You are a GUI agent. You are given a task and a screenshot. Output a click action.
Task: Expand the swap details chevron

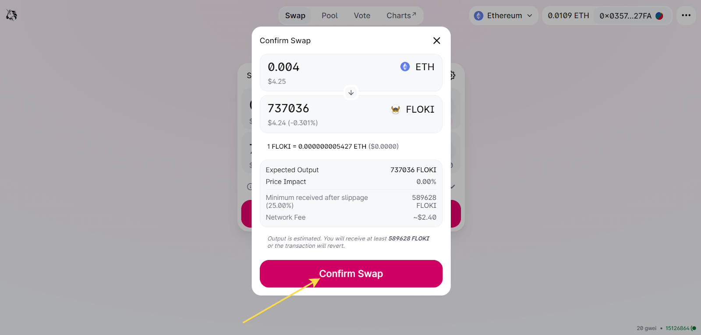(x=453, y=187)
